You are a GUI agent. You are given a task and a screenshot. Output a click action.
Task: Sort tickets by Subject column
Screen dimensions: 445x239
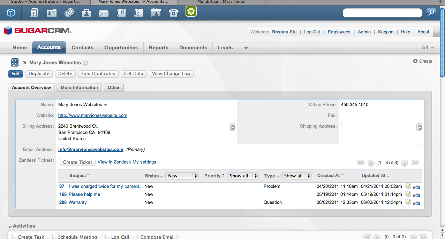[80, 176]
